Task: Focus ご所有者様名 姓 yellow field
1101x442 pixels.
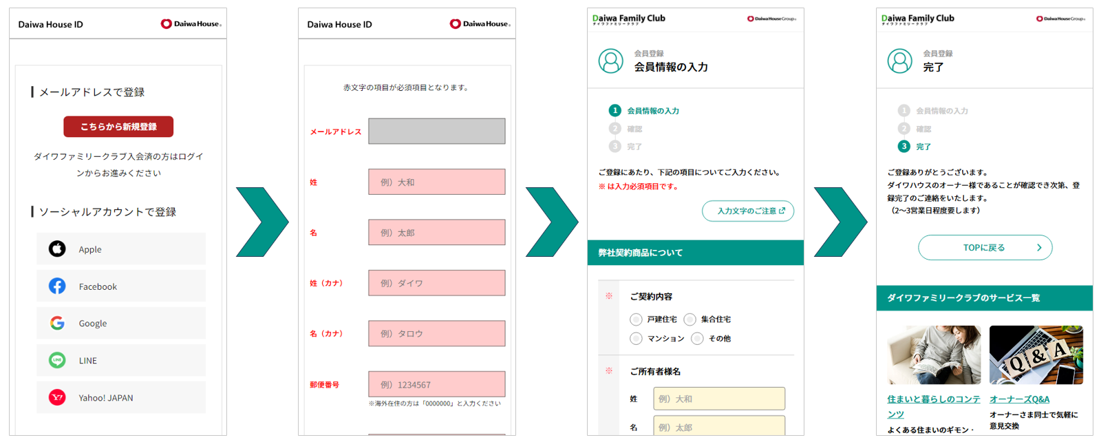Action: 719,399
